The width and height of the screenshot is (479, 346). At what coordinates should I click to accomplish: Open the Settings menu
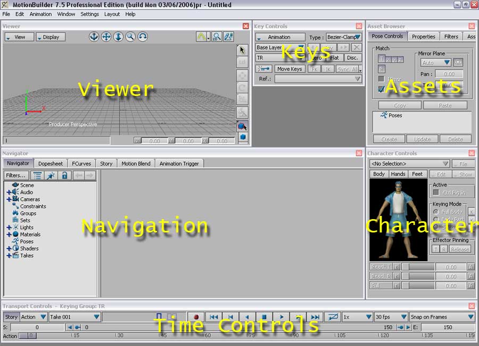[89, 14]
